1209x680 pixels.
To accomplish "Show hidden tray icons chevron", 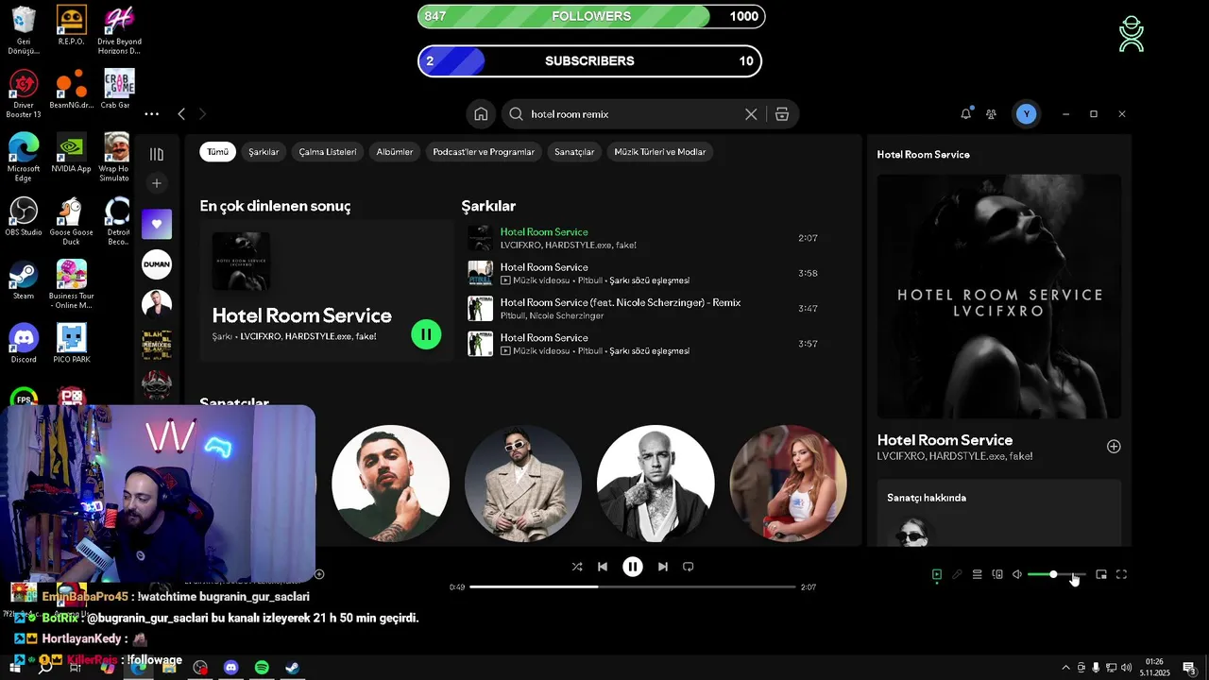I will pos(1066,668).
